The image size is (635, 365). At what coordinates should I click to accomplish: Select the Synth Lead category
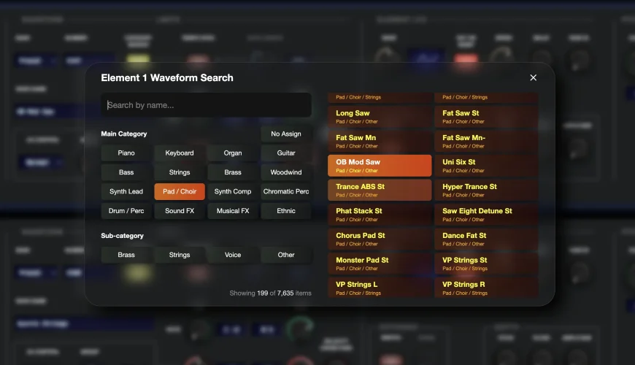pyautogui.click(x=126, y=191)
